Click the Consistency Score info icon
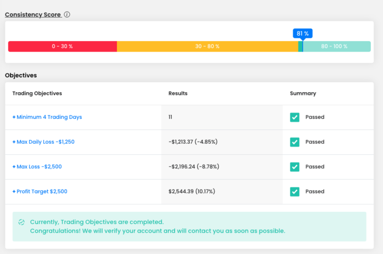383x254 pixels. [x=67, y=14]
